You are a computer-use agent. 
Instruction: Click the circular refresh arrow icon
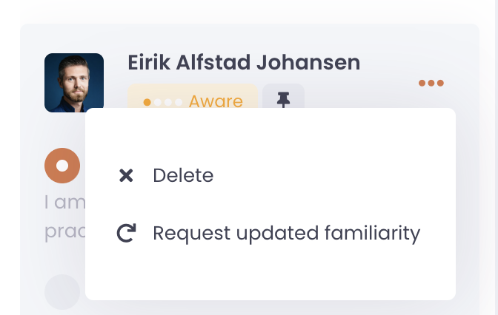pyautogui.click(x=127, y=234)
